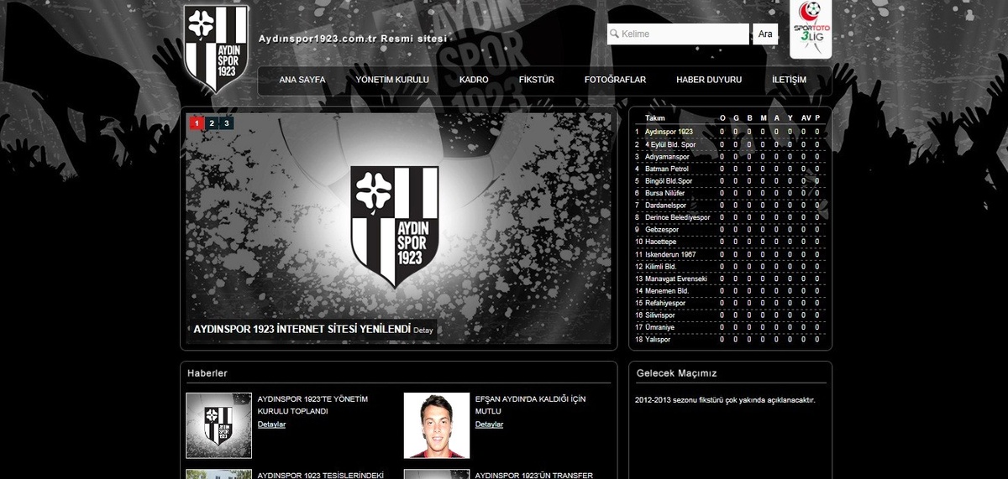Select Adıyamanspor in the league table
This screenshot has width=1008, height=479.
pos(729,157)
